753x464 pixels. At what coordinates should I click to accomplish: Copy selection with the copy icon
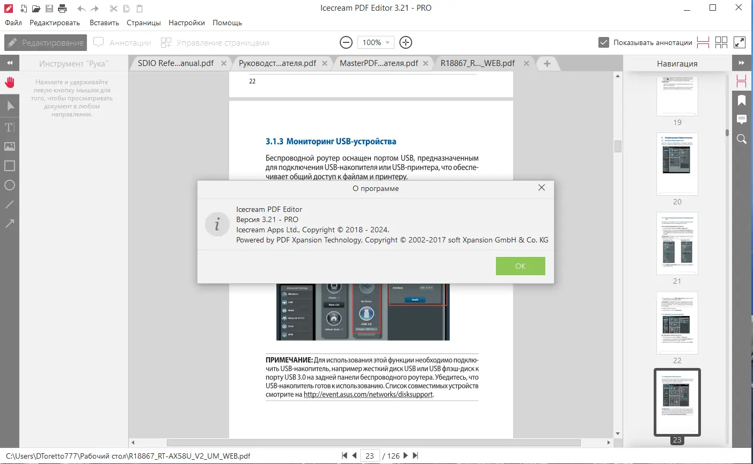[x=127, y=9]
